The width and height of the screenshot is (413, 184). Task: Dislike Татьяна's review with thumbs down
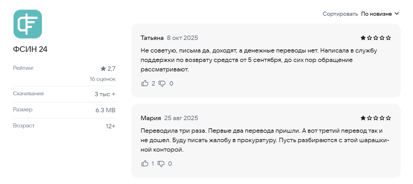click(162, 83)
